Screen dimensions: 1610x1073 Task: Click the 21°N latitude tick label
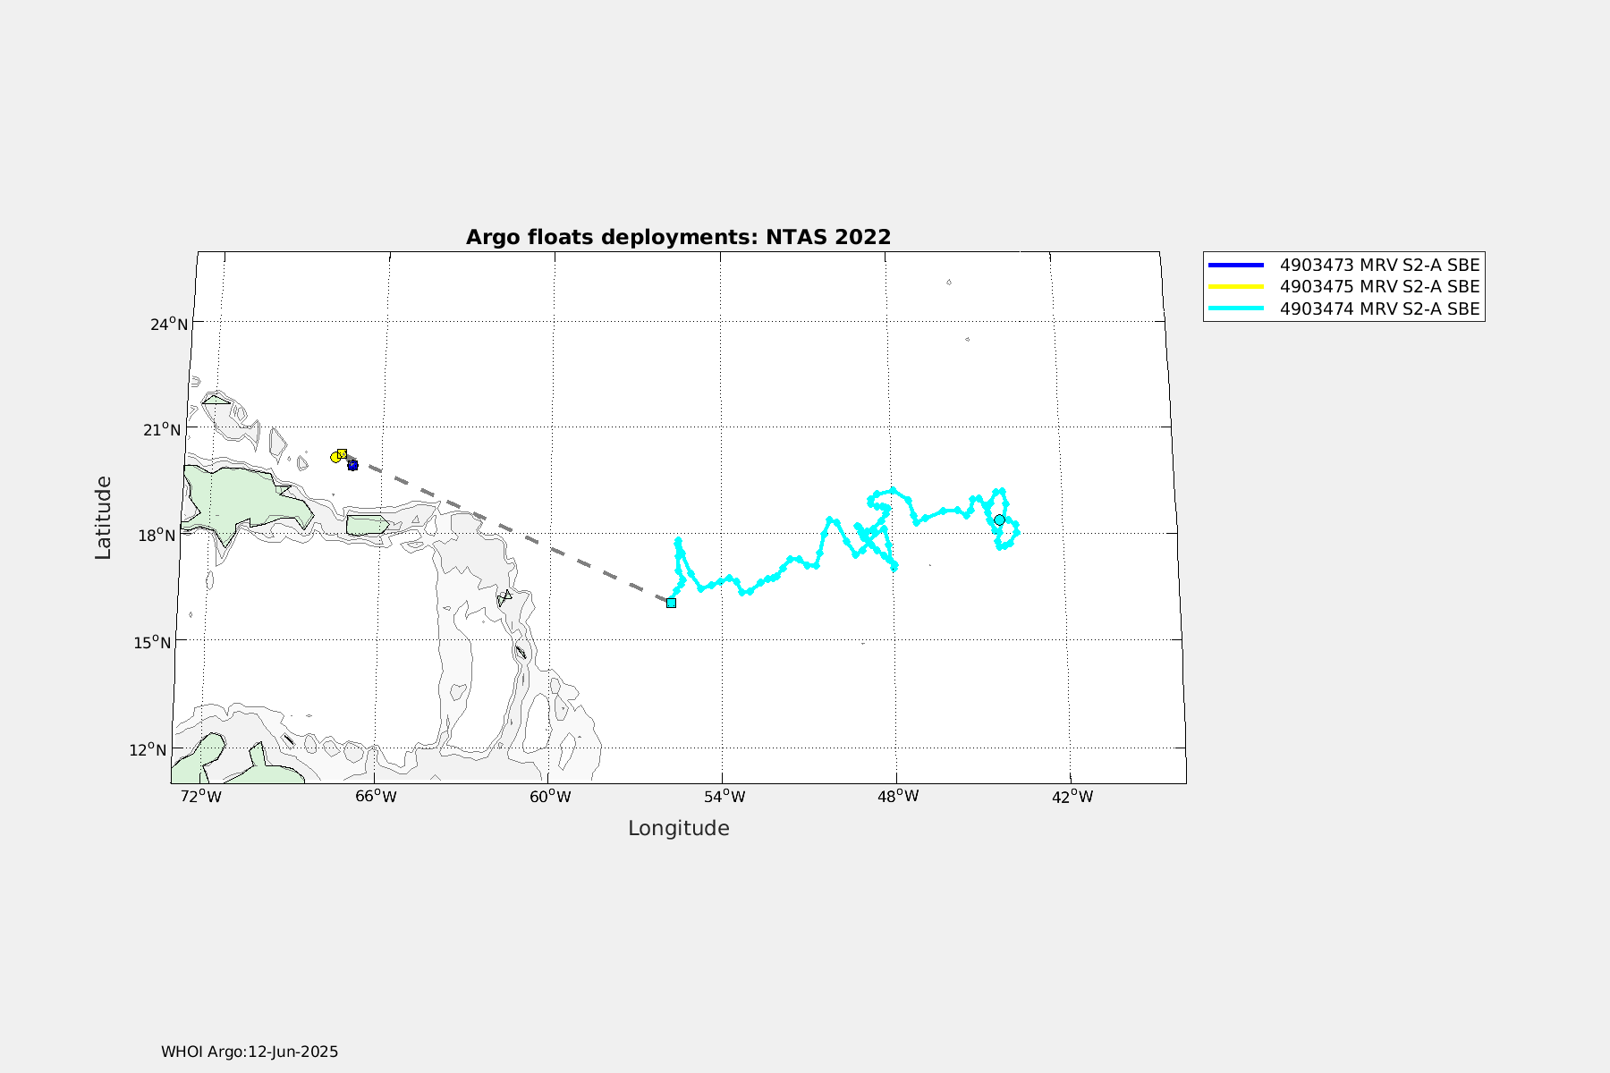click(x=161, y=429)
